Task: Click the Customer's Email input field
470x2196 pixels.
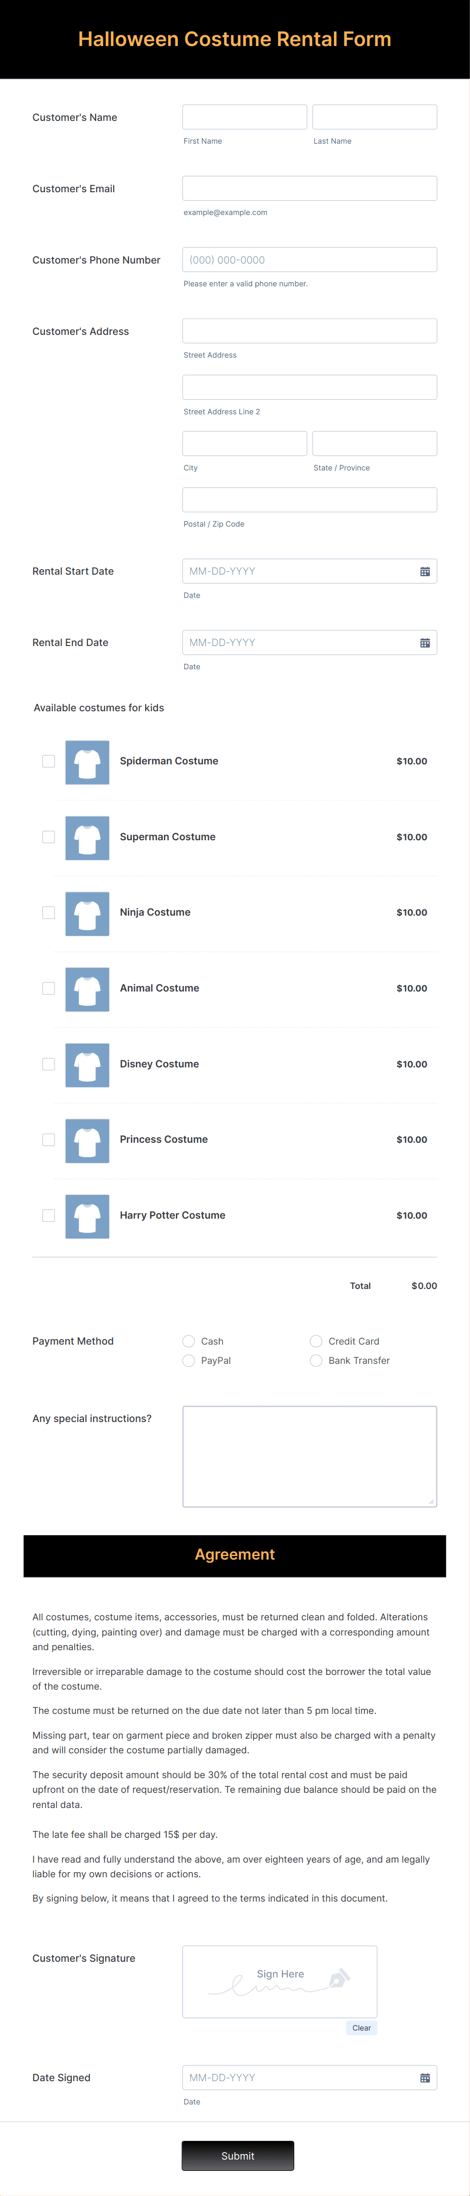Action: [x=310, y=188]
